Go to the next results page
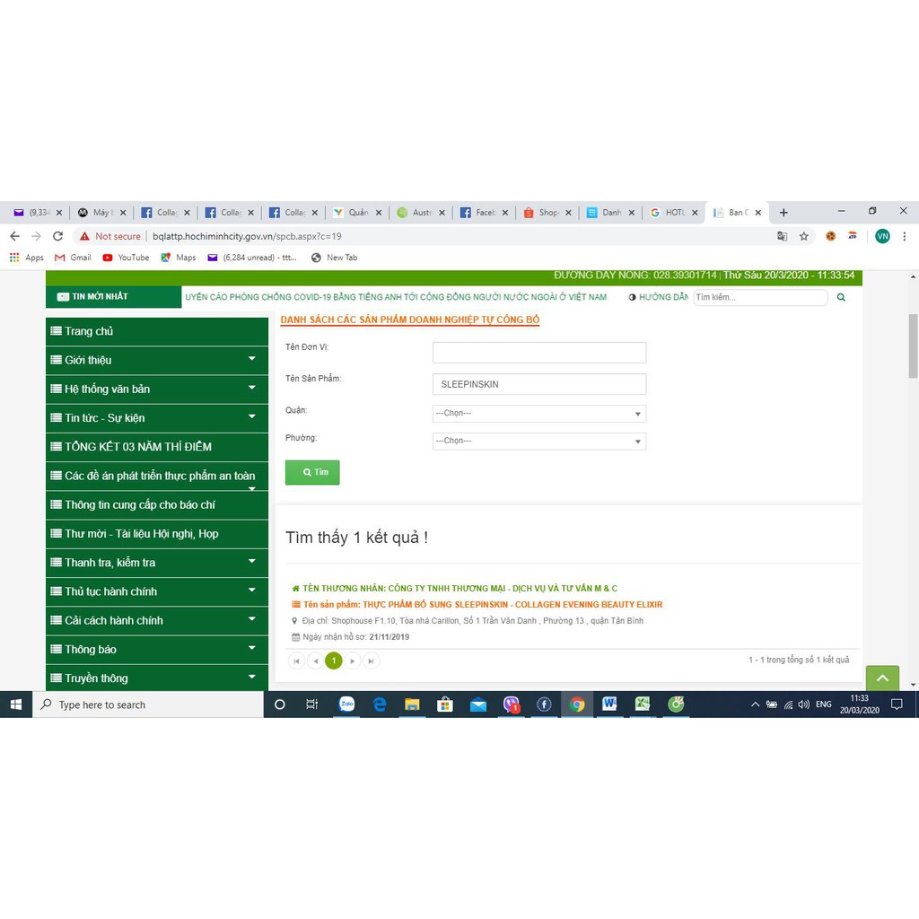The height and width of the screenshot is (919, 919). coord(352,661)
